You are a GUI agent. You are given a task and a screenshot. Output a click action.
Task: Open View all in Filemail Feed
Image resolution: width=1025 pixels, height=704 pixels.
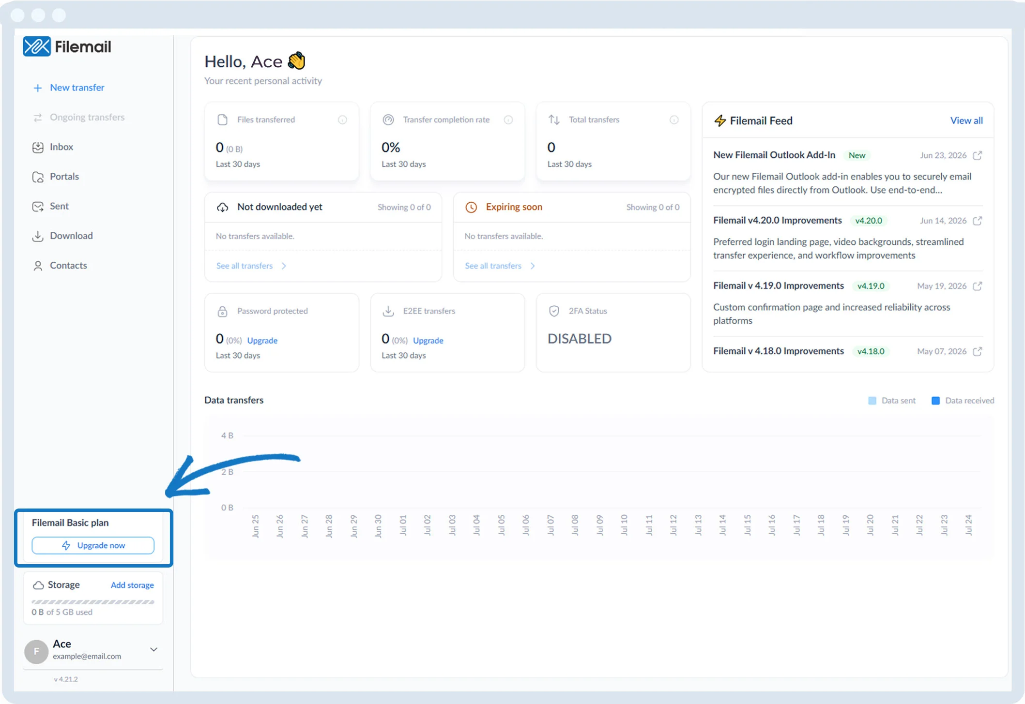966,120
